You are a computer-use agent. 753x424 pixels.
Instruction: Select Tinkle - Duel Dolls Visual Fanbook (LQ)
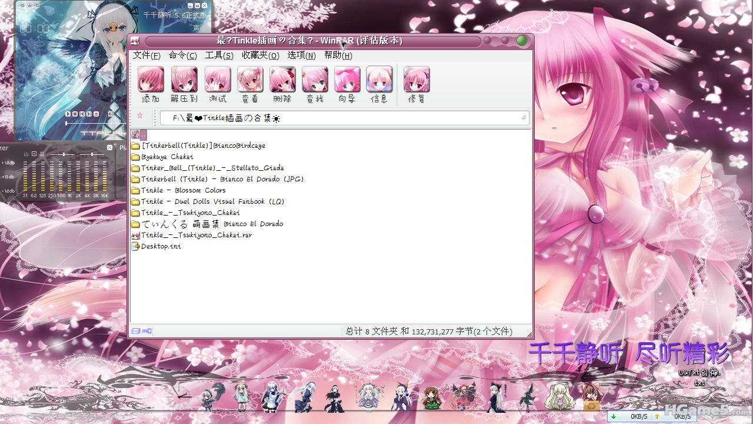point(208,201)
